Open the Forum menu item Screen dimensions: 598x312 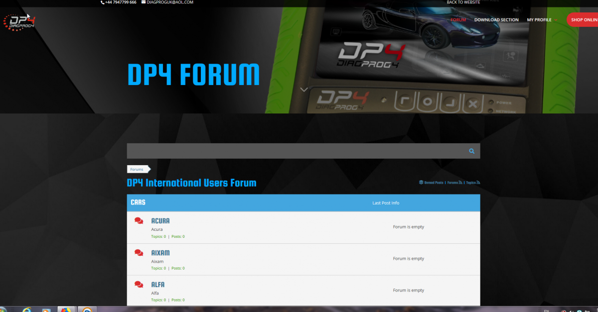tap(458, 20)
